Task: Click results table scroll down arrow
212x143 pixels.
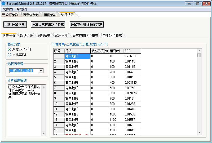Action: (x=200, y=133)
